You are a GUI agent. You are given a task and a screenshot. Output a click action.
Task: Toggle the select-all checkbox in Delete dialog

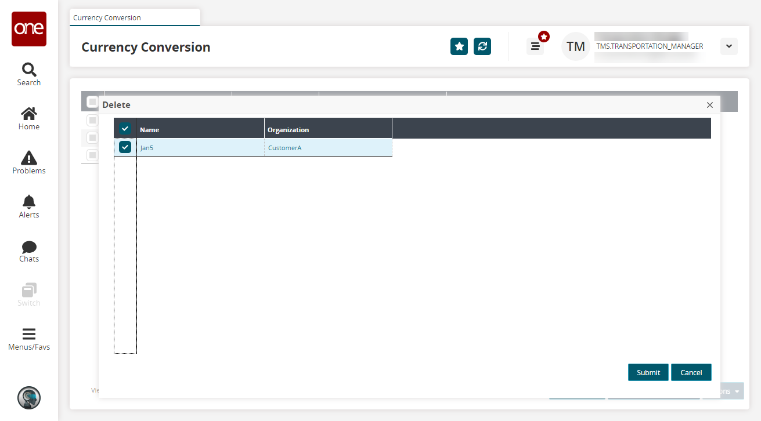125,129
